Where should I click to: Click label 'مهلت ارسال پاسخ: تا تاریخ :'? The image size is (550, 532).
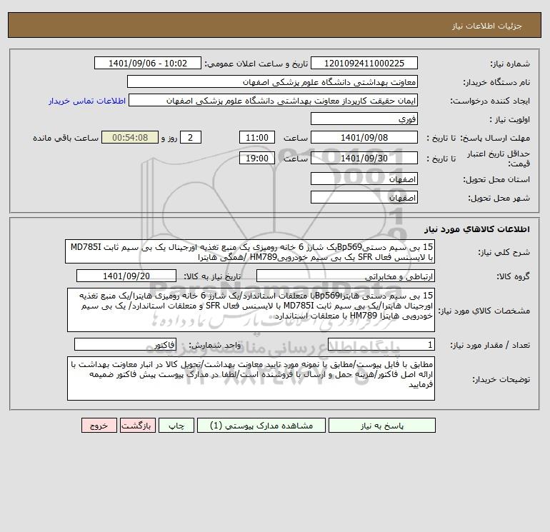(x=478, y=138)
